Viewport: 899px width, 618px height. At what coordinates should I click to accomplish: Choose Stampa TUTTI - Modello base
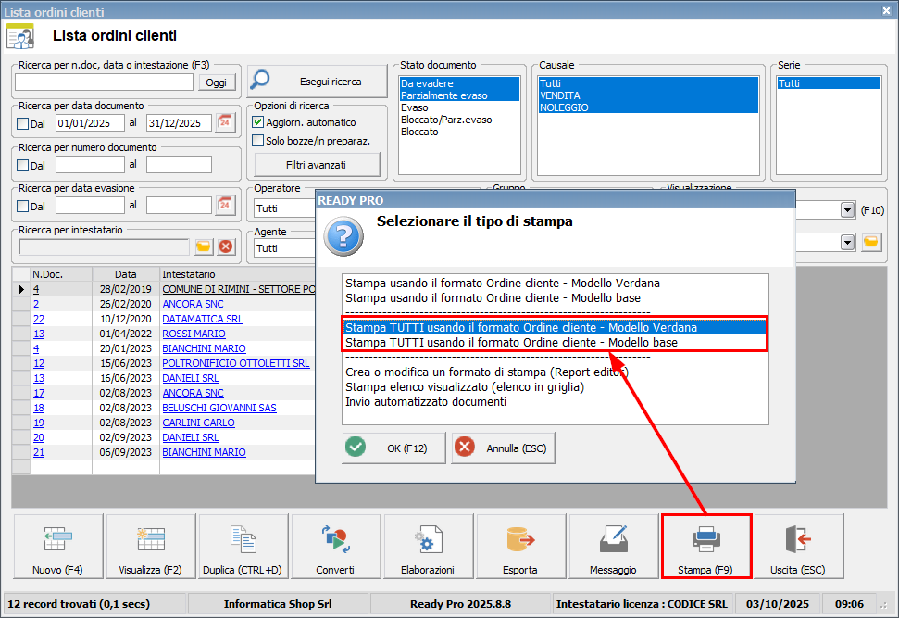coord(555,343)
